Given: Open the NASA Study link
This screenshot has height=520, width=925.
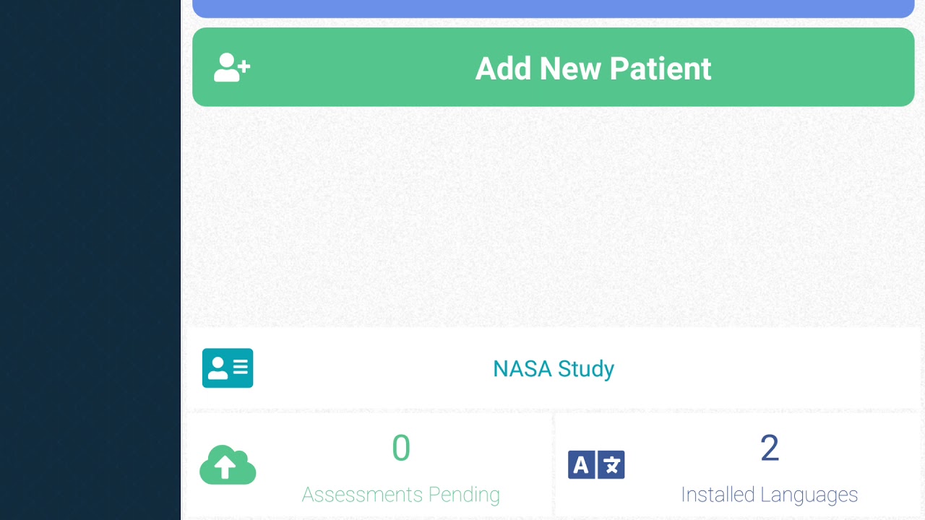Looking at the screenshot, I should click(x=554, y=368).
